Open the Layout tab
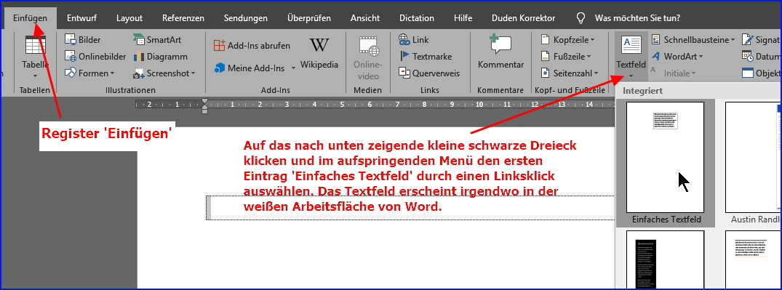Viewport: 782px width, 290px height. [129, 18]
